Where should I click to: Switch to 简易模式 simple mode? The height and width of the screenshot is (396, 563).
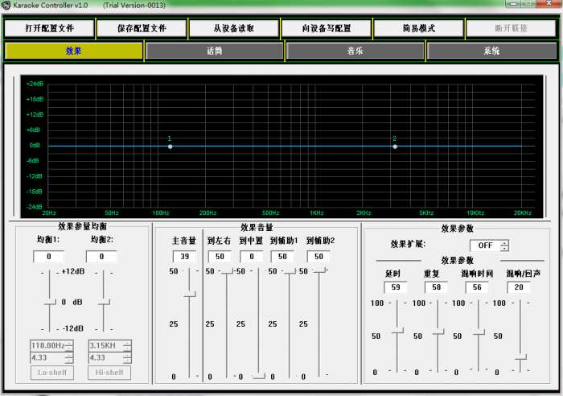[418, 28]
